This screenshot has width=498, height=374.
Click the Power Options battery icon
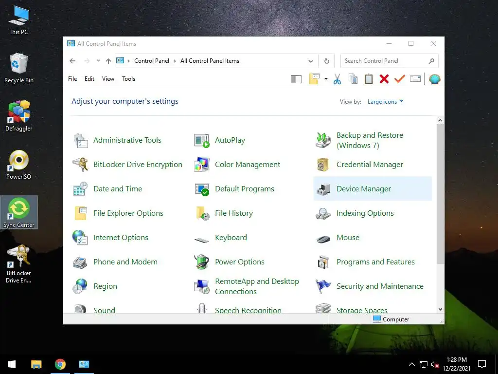coord(202,262)
